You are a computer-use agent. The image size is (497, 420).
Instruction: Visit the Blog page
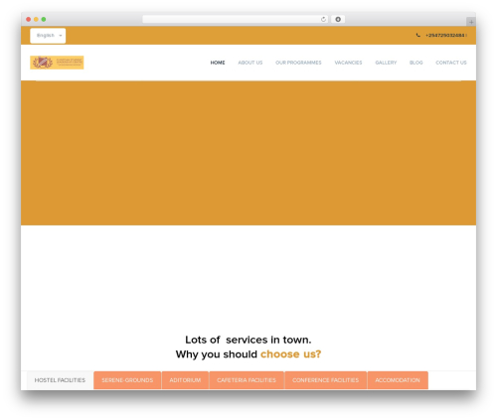(416, 63)
